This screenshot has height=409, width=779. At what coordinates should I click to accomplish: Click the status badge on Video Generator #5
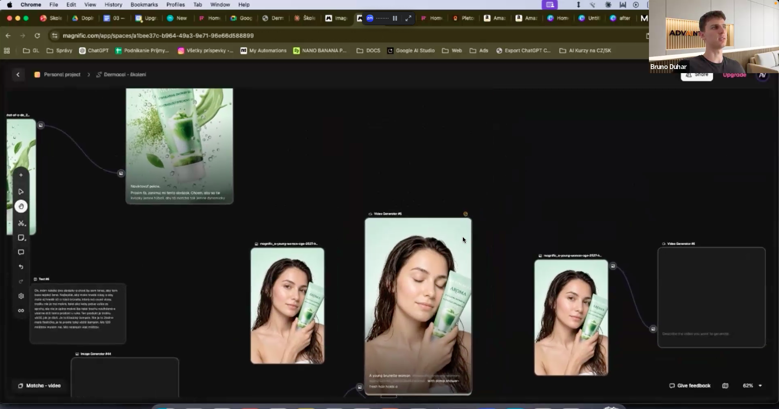(x=466, y=214)
